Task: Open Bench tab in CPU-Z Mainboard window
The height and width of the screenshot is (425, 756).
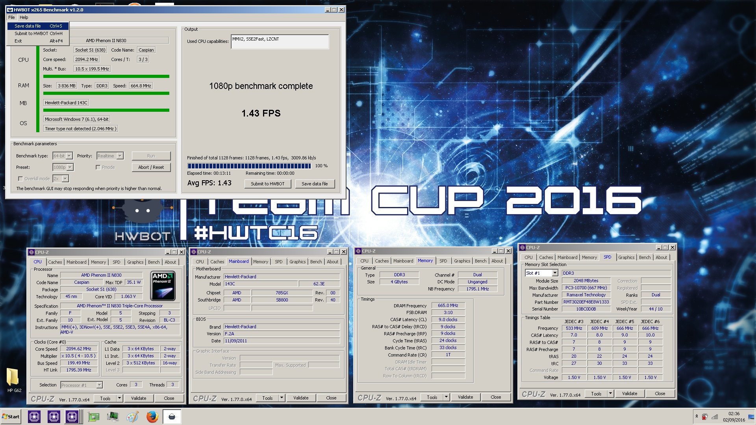Action: [x=316, y=262]
